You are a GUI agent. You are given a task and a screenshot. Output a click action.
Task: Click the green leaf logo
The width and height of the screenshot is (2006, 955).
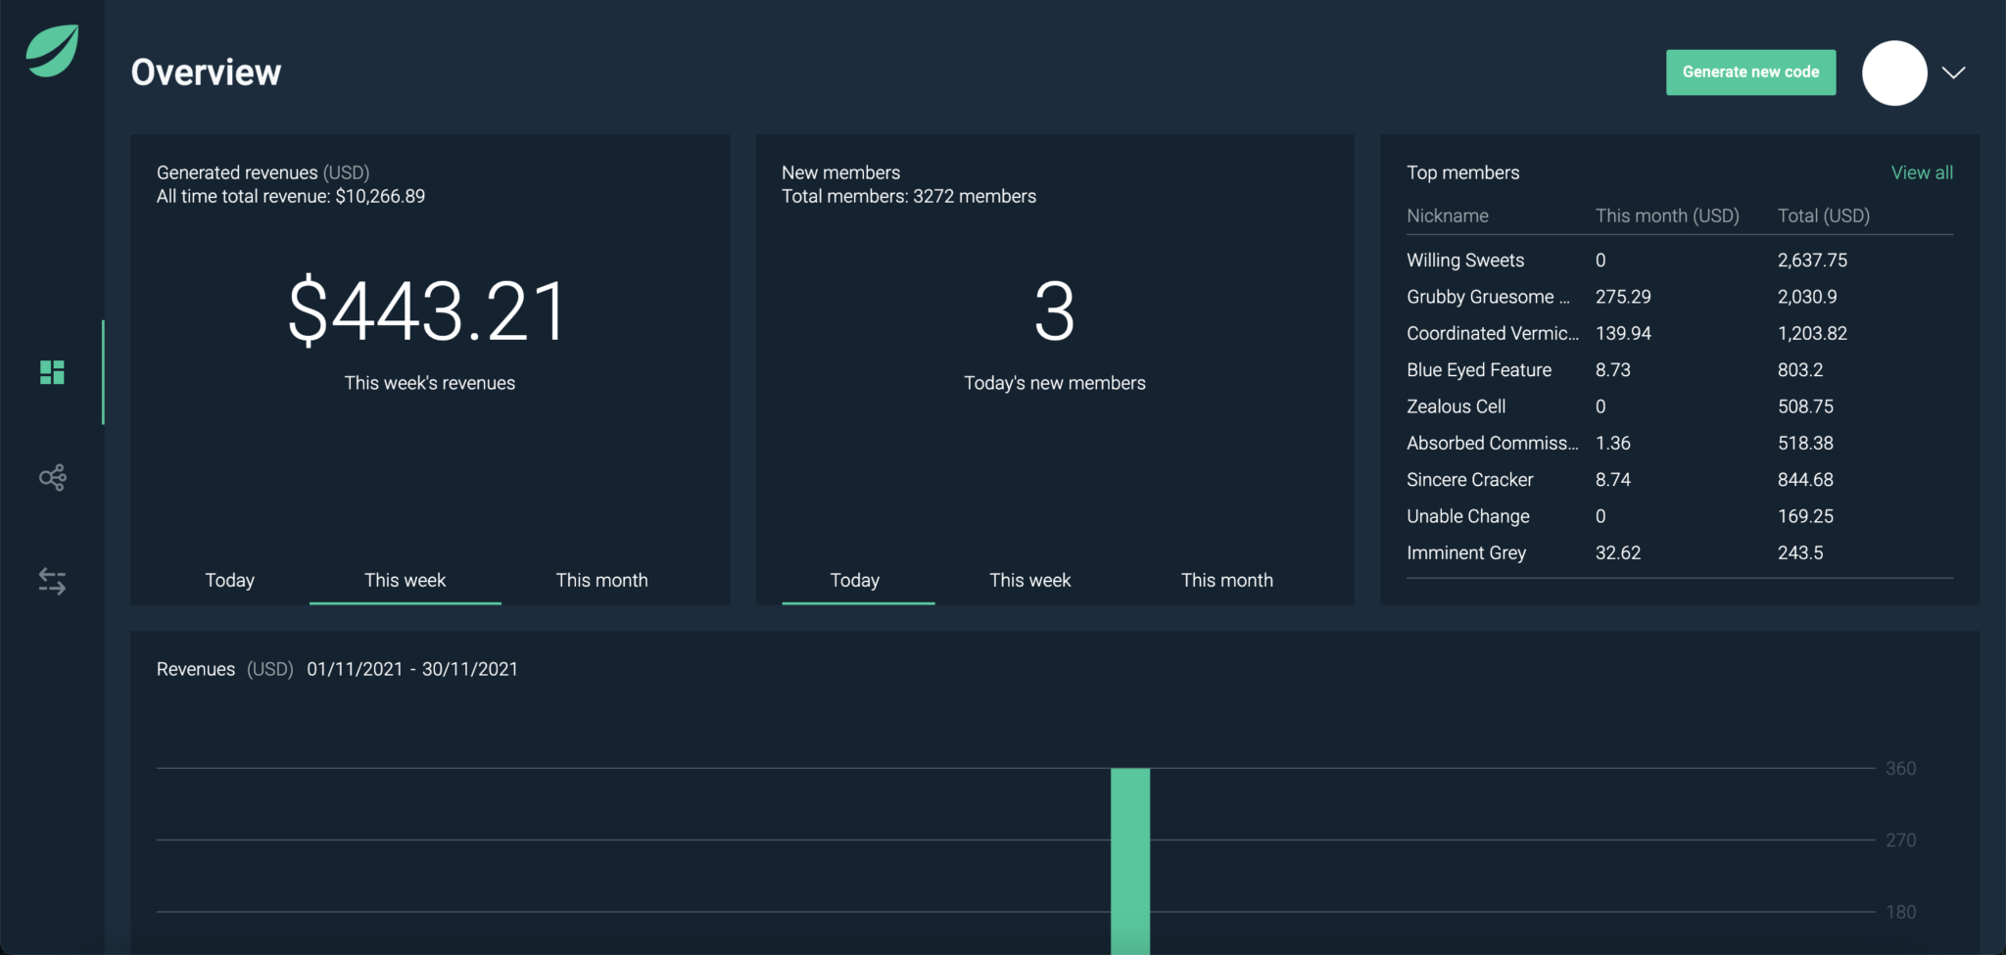pyautogui.click(x=52, y=51)
